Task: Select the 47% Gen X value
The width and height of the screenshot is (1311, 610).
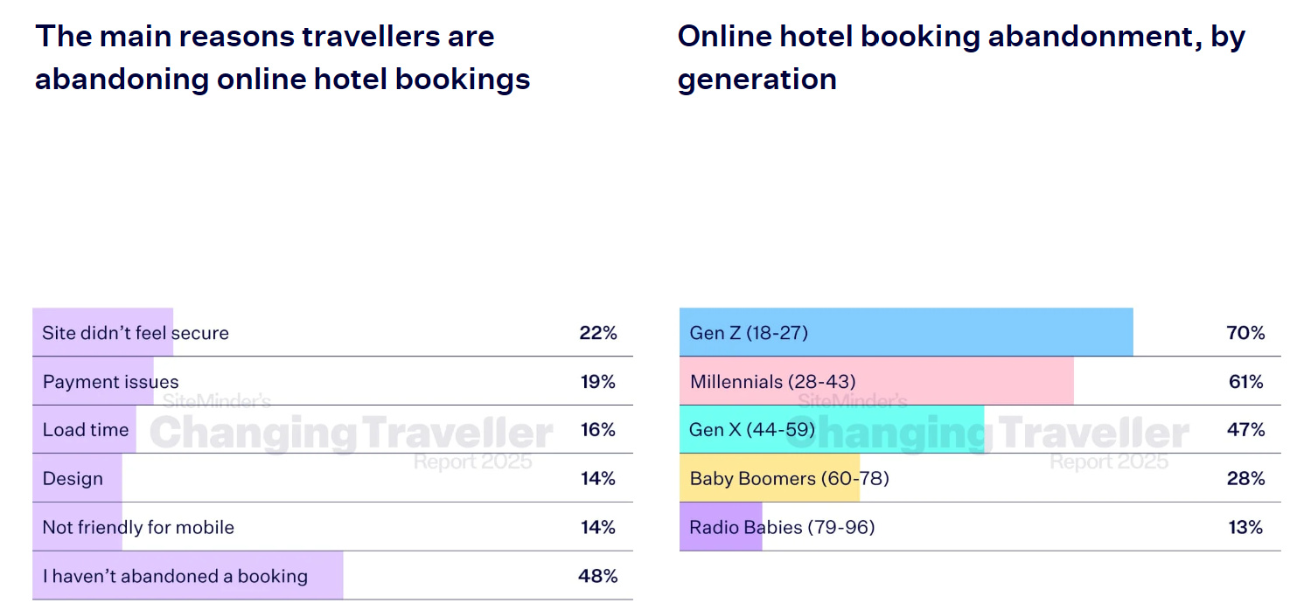Action: tap(1245, 430)
